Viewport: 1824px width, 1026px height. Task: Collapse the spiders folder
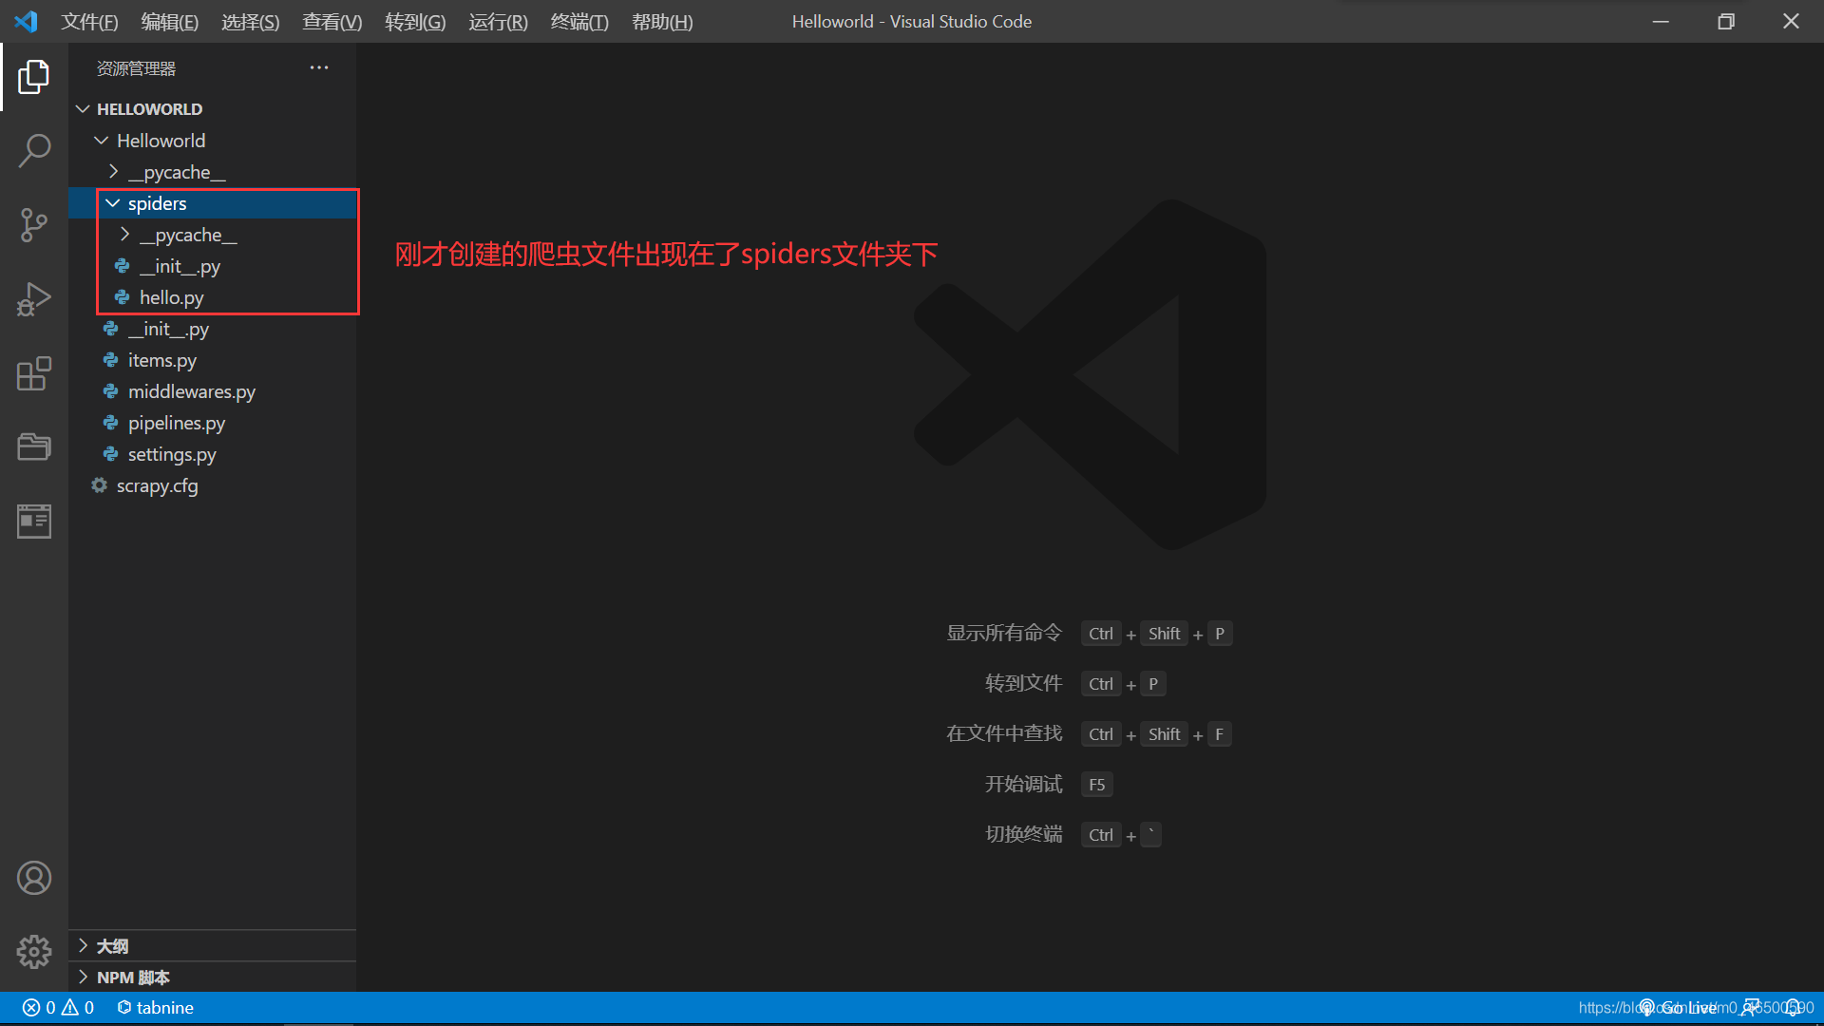114,201
